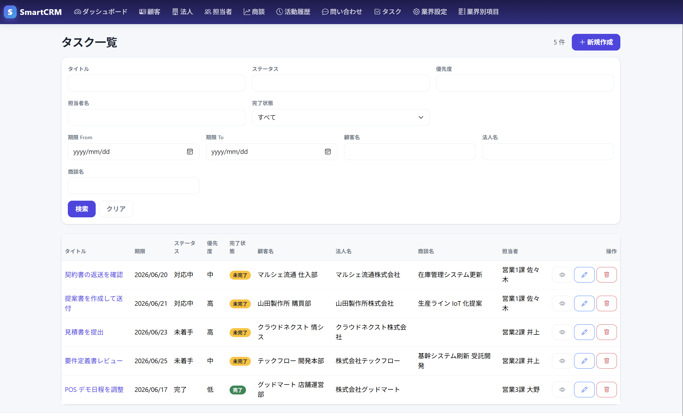Edit the 契約書の返送を確認 task
683x416 pixels.
584,275
